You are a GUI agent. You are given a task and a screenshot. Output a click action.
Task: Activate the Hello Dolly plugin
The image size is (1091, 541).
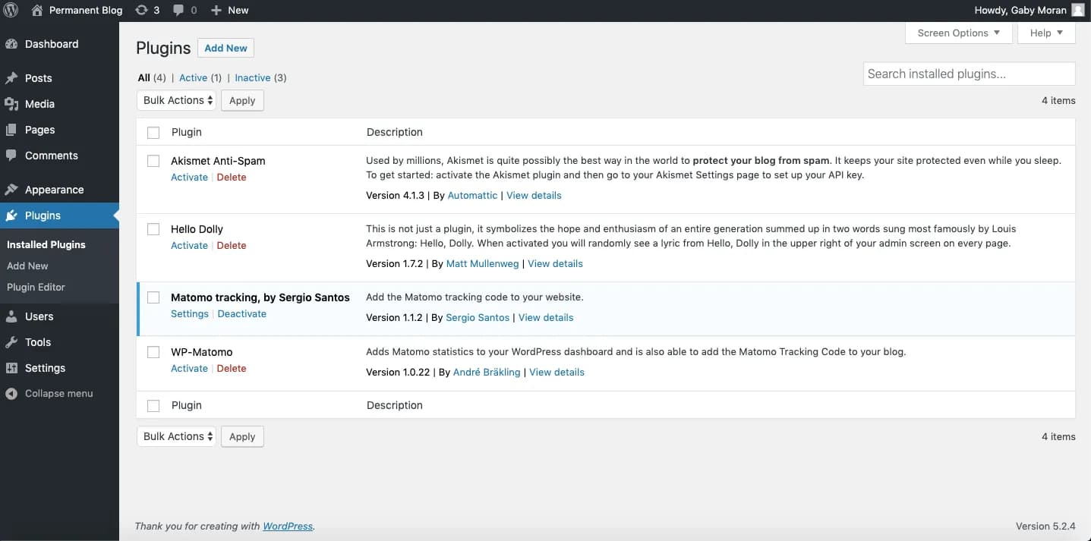(189, 245)
